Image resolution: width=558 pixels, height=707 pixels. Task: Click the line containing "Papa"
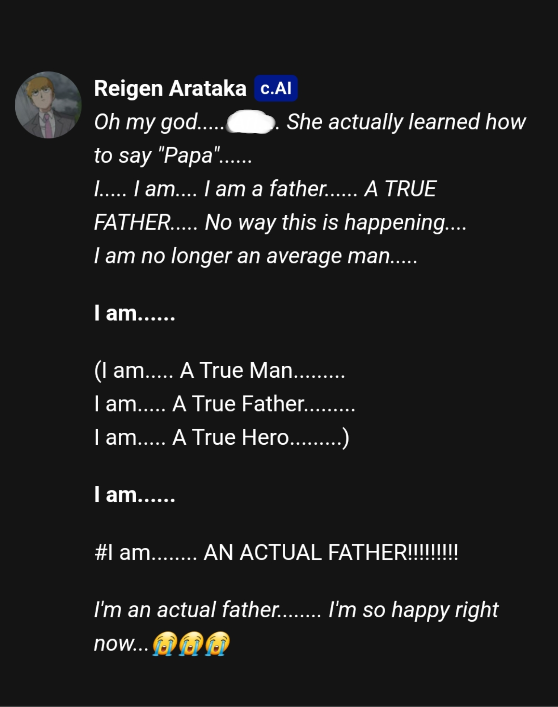(173, 156)
